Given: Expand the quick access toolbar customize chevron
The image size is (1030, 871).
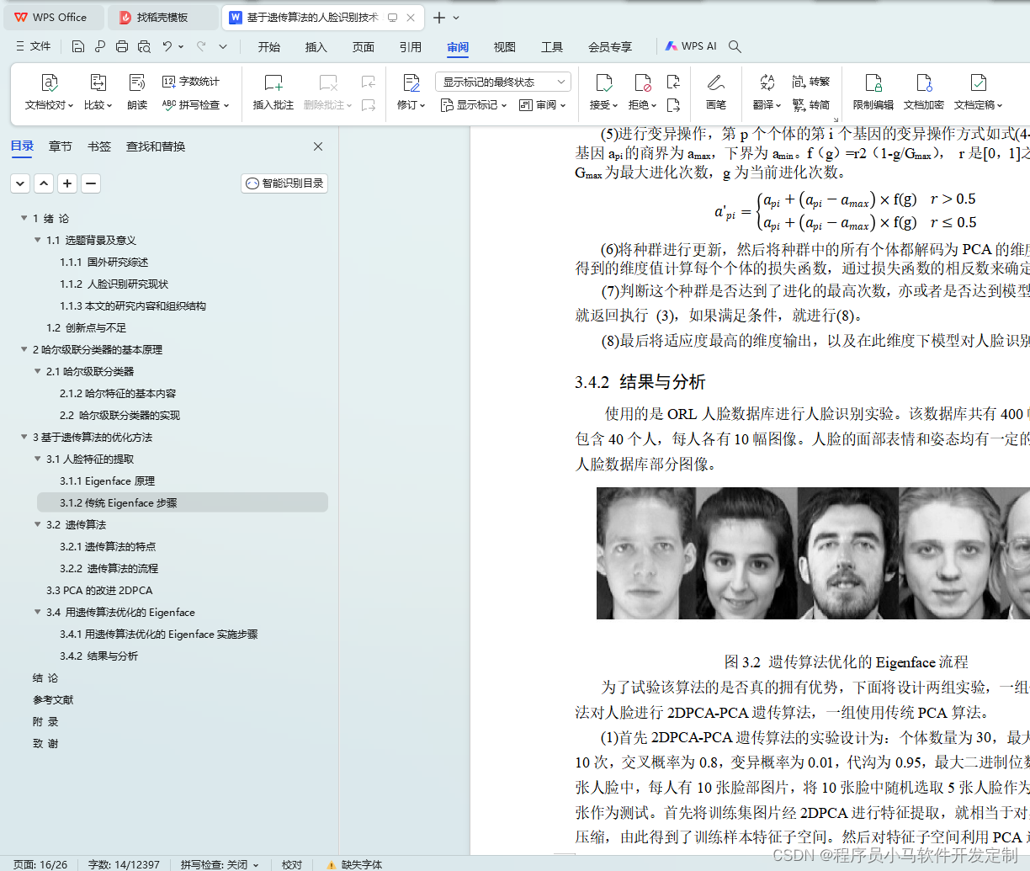Looking at the screenshot, I should tap(223, 46).
